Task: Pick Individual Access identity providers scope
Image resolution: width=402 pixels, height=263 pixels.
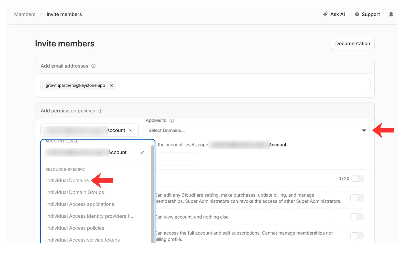Action: pyautogui.click(x=90, y=216)
